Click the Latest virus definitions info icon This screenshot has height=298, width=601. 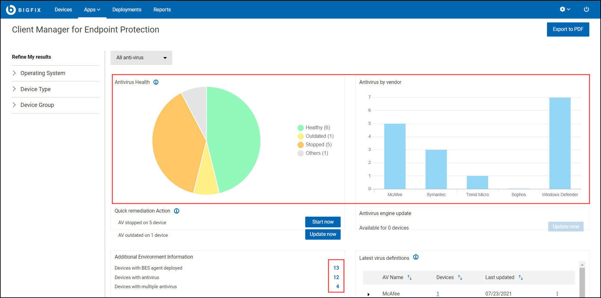[416, 257]
